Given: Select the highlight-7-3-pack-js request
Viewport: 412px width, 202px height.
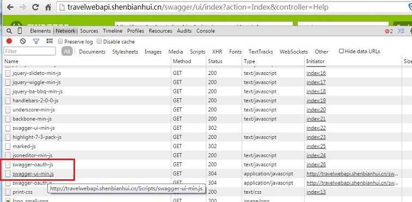Looking at the screenshot, I should point(37,137).
